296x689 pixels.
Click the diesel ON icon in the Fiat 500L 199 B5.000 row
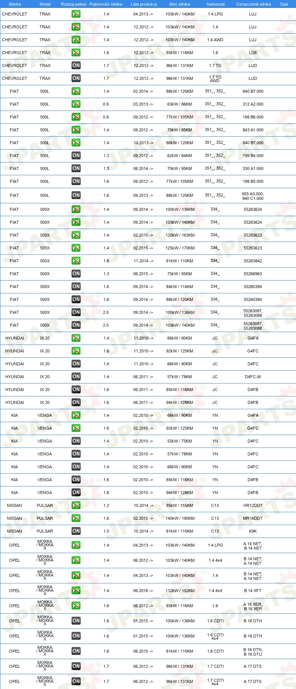[76, 181]
